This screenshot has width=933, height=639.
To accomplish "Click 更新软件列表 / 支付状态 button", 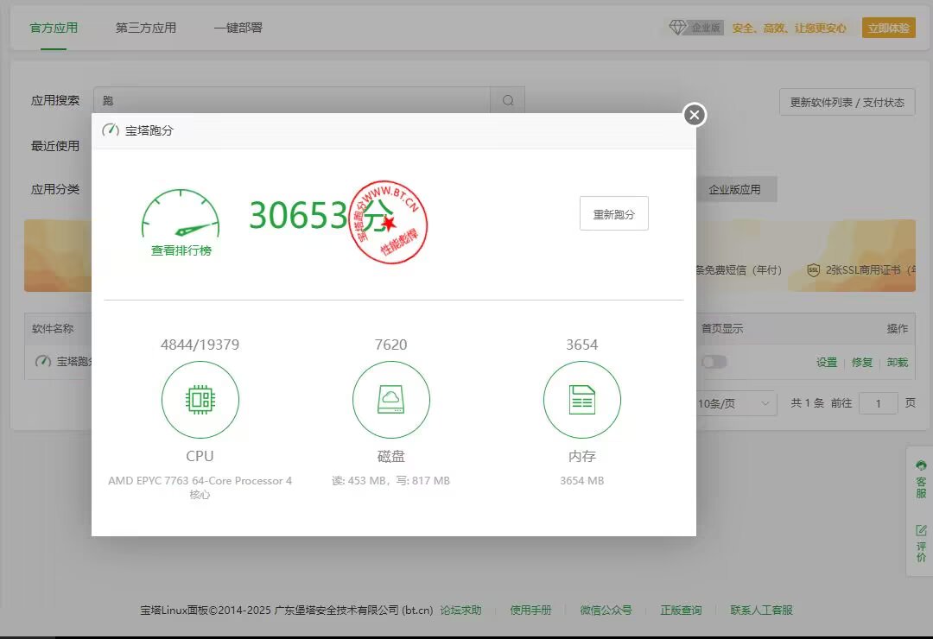I will click(847, 102).
